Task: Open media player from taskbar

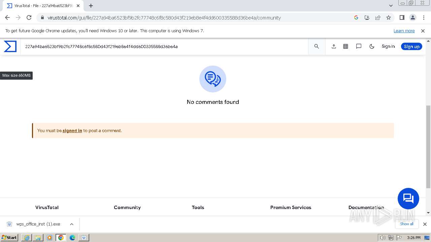Action: tap(49, 238)
